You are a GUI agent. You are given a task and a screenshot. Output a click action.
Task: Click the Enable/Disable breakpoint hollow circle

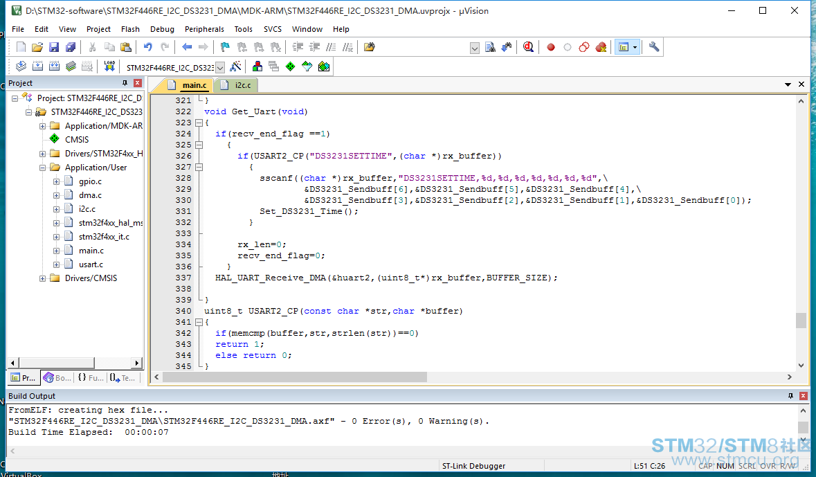point(568,47)
